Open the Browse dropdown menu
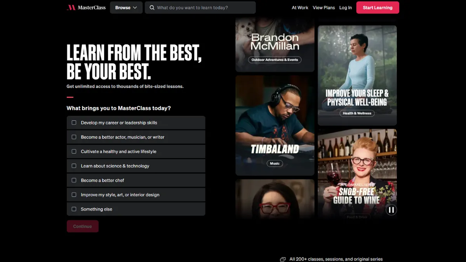 tap(126, 7)
